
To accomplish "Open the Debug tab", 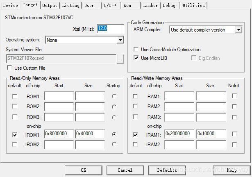I will point(169,5).
